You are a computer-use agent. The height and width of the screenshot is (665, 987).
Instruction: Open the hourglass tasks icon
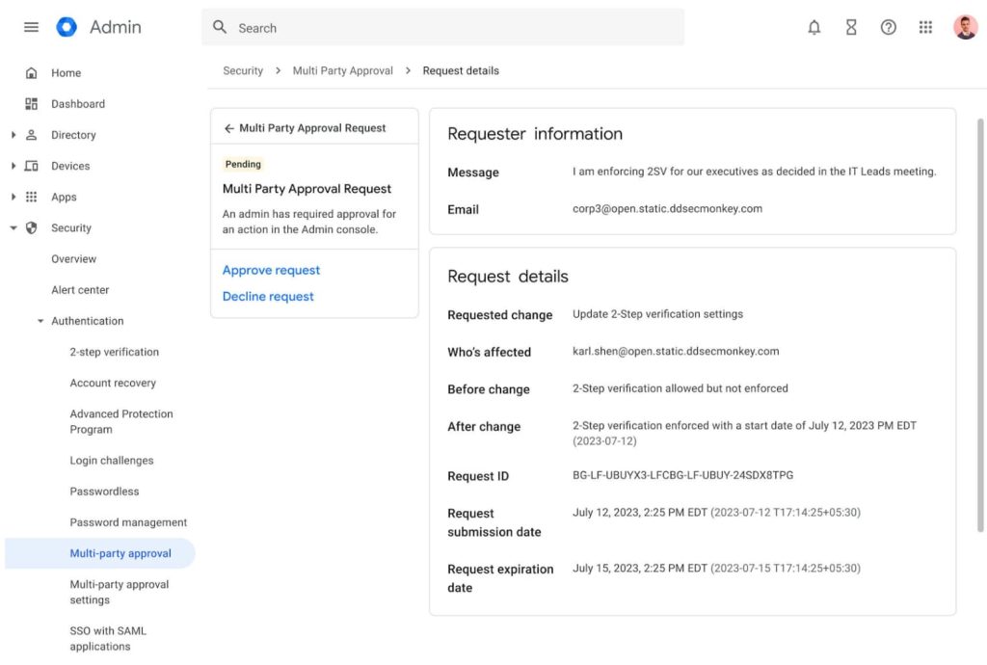[851, 27]
